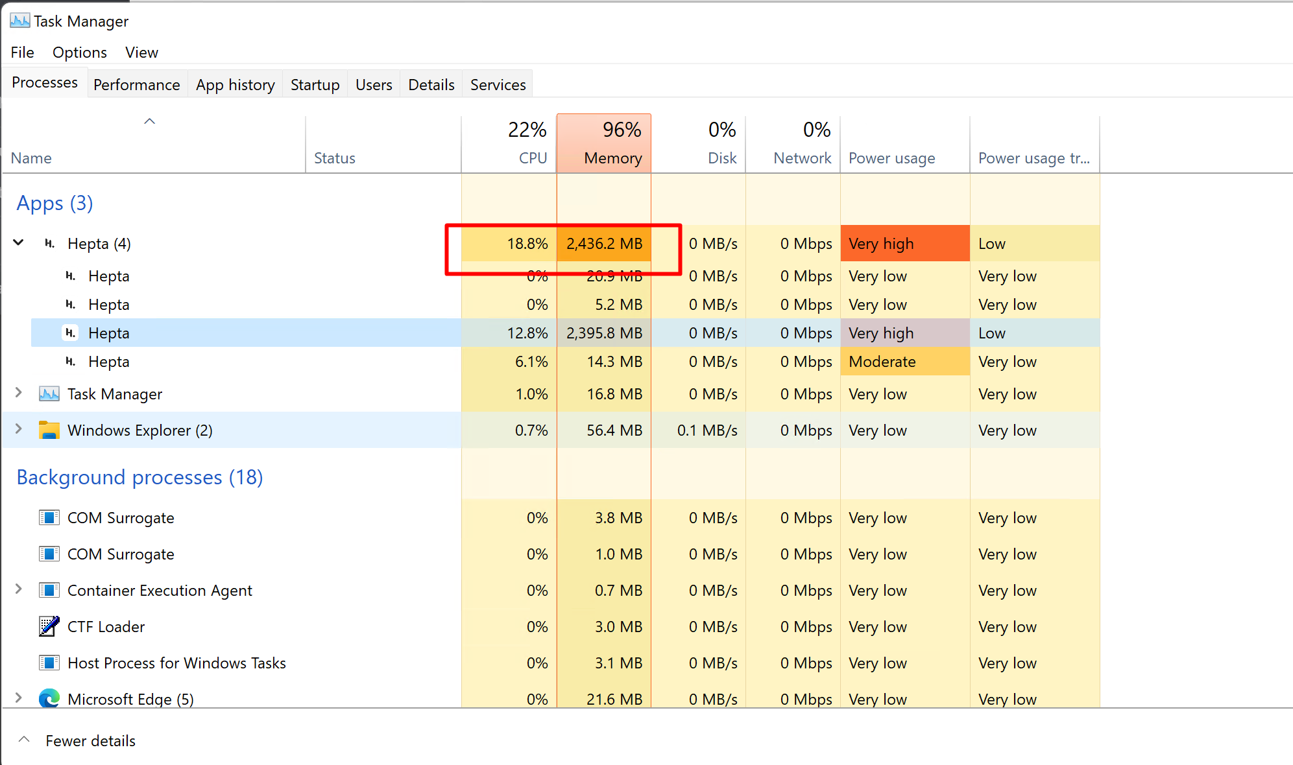Click the first COM Surrogate icon (3.8 MB)
This screenshot has height=765, width=1293.
[x=49, y=517]
